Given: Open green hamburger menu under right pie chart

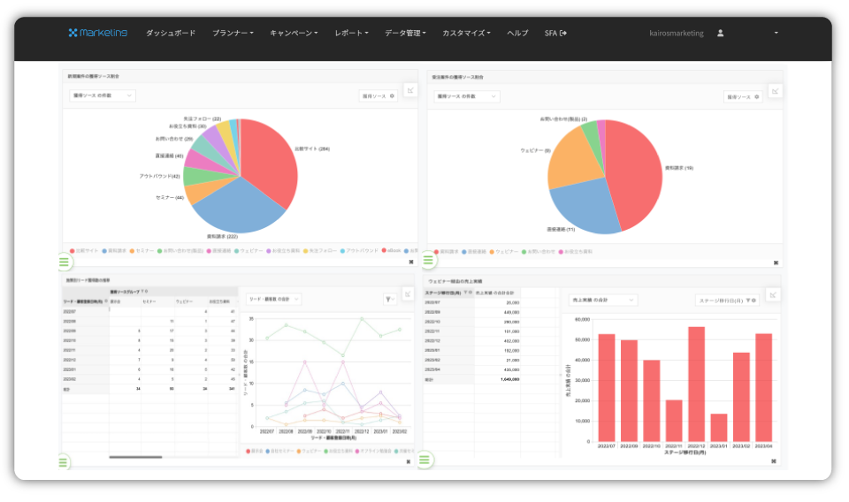Looking at the screenshot, I should 429,260.
